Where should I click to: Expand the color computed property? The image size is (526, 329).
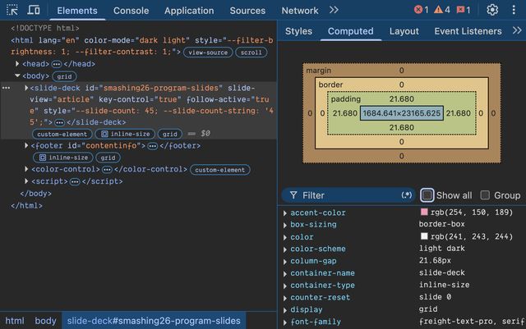click(x=285, y=237)
